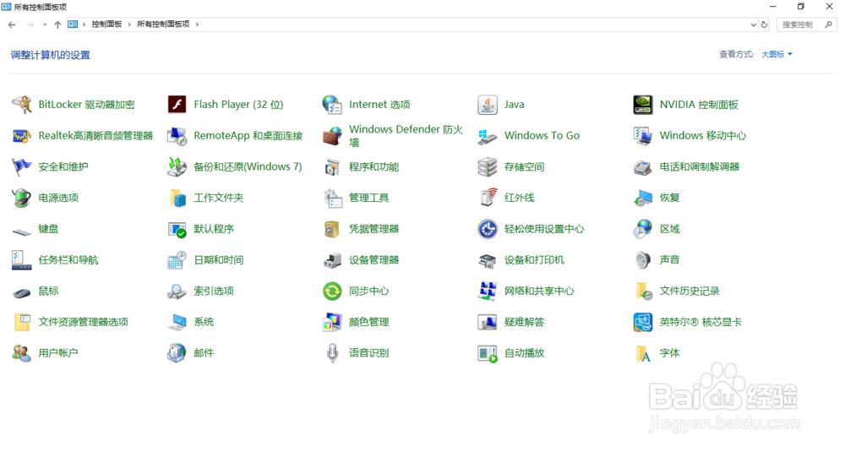Open the RemoteApp 和桌面连接 icon

pos(177,136)
